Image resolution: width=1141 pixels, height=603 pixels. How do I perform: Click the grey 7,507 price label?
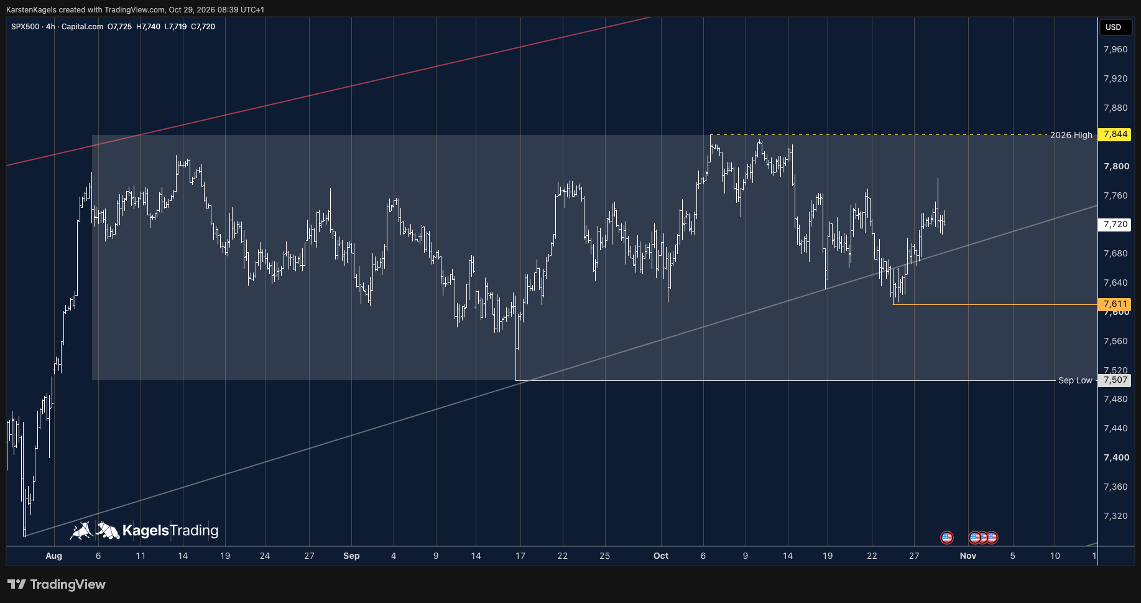click(x=1114, y=380)
